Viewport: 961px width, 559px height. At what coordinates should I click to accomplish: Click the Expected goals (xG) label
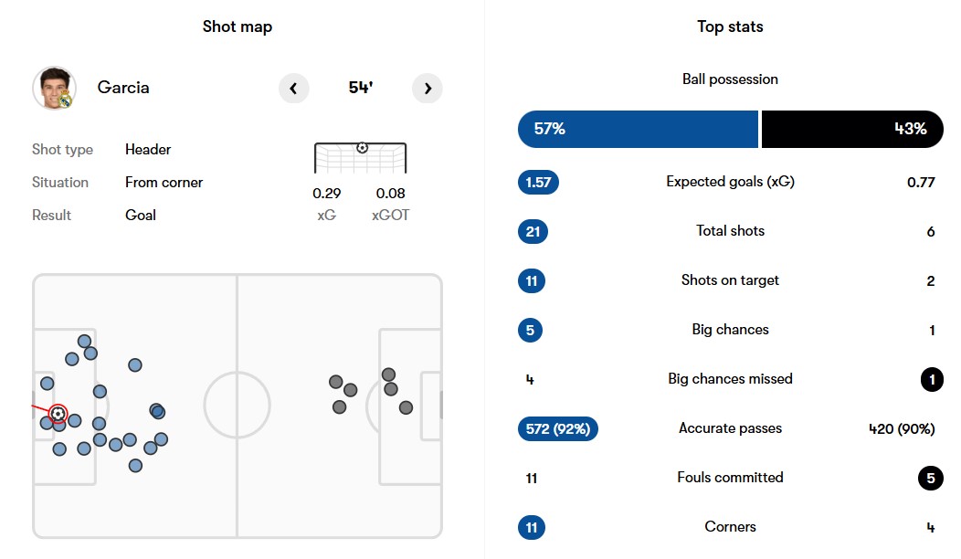730,182
